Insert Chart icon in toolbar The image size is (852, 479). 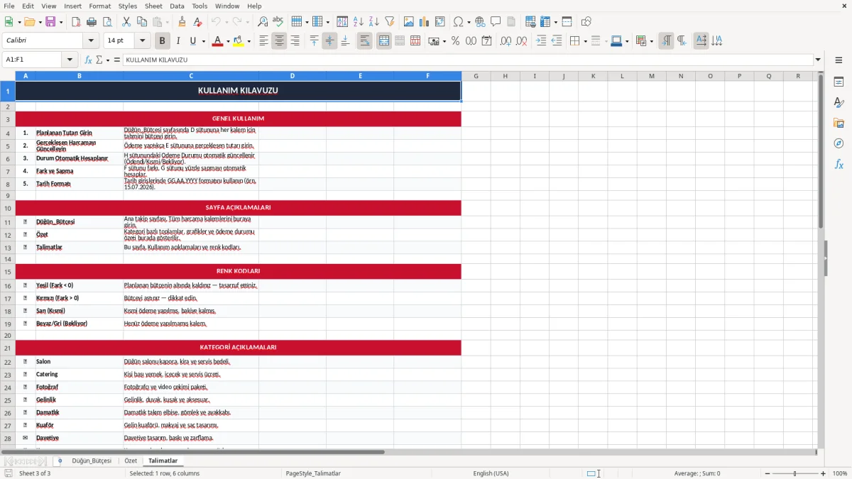click(425, 22)
